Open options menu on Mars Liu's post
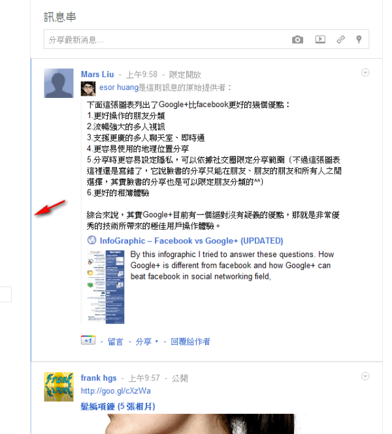392x434 pixels. (365, 72)
